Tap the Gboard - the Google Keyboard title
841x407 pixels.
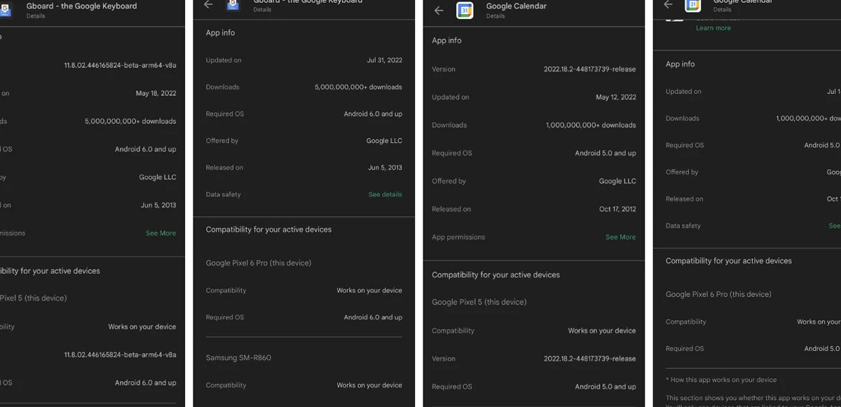(x=81, y=6)
